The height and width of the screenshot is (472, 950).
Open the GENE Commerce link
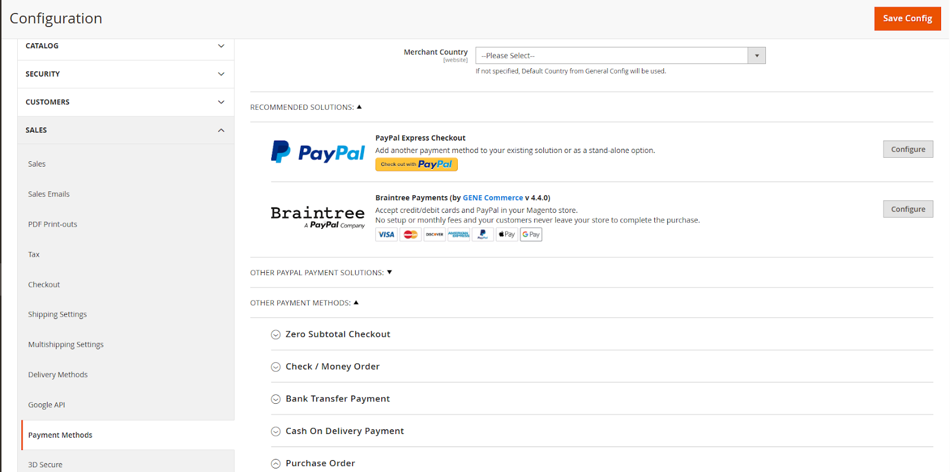[x=493, y=198]
